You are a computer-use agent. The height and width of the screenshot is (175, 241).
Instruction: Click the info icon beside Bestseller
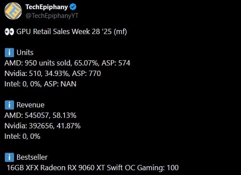point(9,157)
